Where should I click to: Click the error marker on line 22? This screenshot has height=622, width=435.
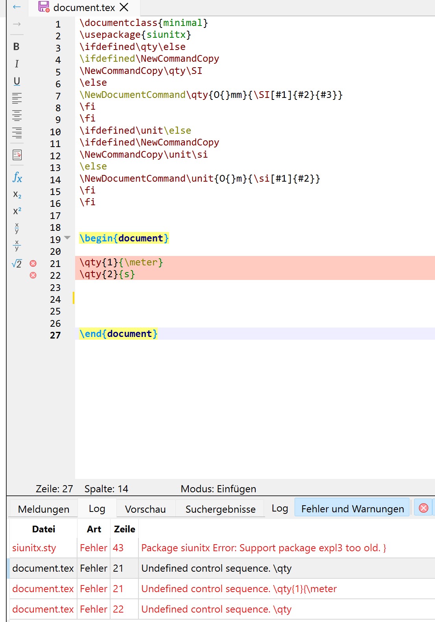pos(33,275)
